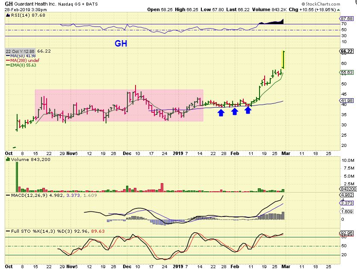The image size is (357, 269).
Task: Click the 22 Oct Y:12.86 crosshair readout
Action: [x=20, y=51]
